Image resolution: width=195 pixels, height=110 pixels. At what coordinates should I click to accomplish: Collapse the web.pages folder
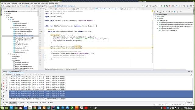click(10, 60)
